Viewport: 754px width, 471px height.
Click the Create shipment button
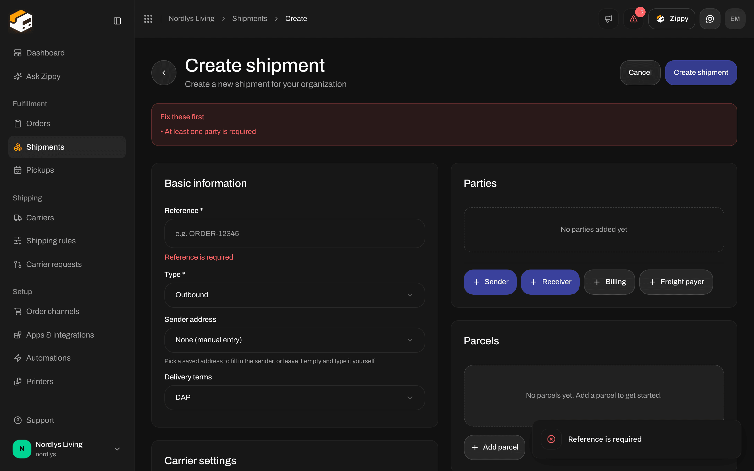point(701,72)
